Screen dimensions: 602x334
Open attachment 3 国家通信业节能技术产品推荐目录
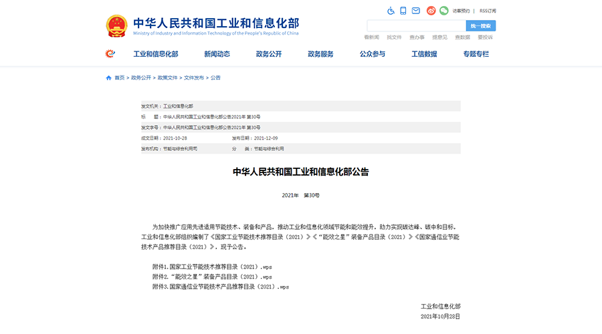tap(221, 287)
